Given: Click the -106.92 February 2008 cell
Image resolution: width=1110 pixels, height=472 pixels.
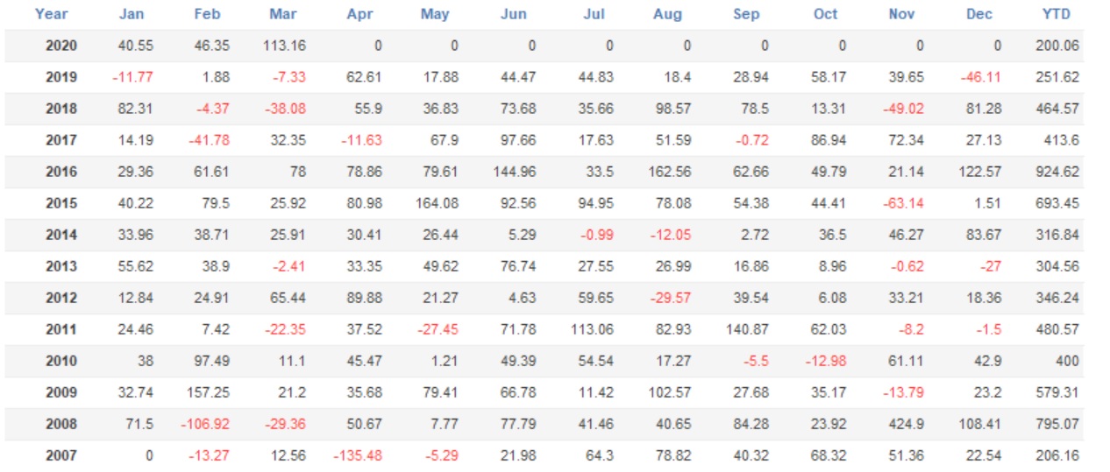Looking at the screenshot, I should (x=206, y=424).
